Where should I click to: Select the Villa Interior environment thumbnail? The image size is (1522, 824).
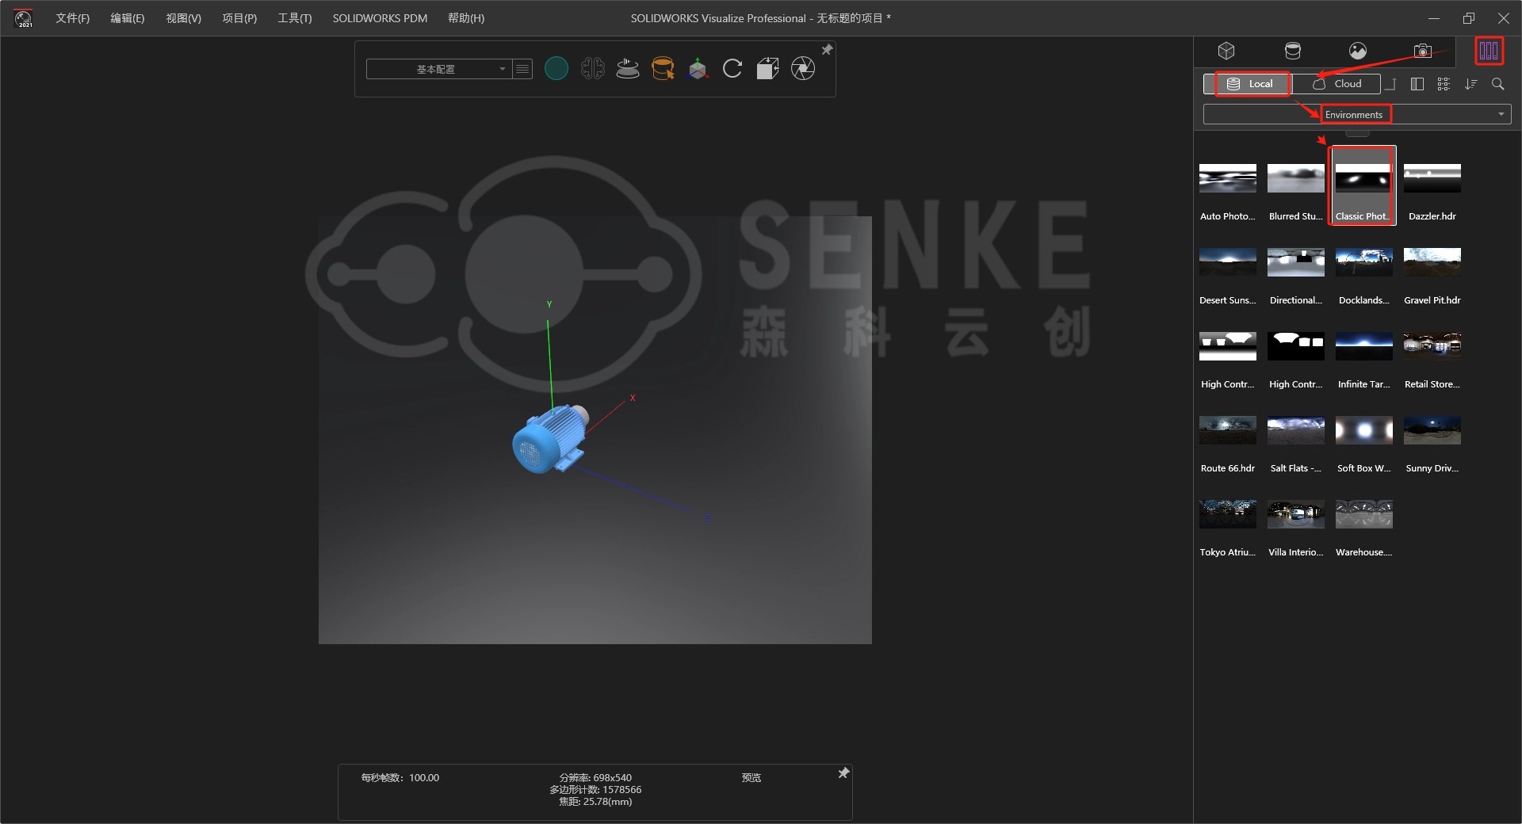pos(1295,514)
